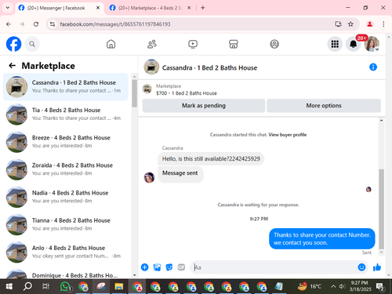
Task: Open the Friends page icon
Action: [x=152, y=44]
